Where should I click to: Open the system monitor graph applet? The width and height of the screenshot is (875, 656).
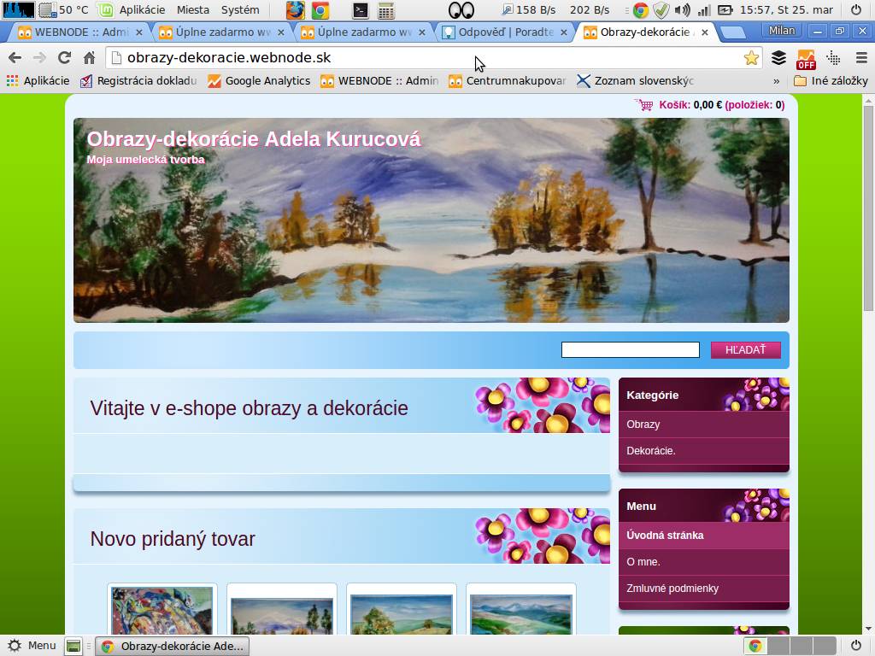click(x=19, y=10)
